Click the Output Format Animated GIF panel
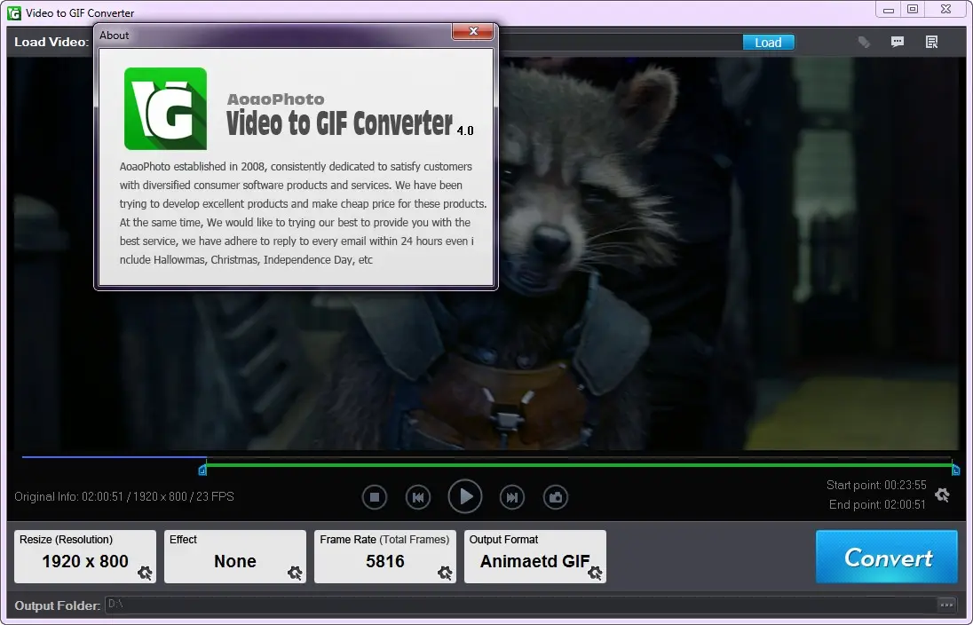The width and height of the screenshot is (973, 625). coord(535,556)
